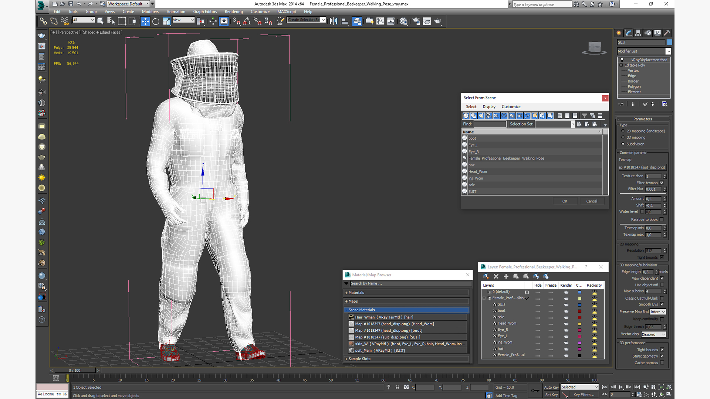
Task: Open the Manage Layers toolbar icon
Action: pos(357,21)
